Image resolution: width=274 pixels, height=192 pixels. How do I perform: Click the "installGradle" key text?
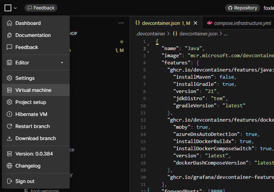click(x=195, y=84)
